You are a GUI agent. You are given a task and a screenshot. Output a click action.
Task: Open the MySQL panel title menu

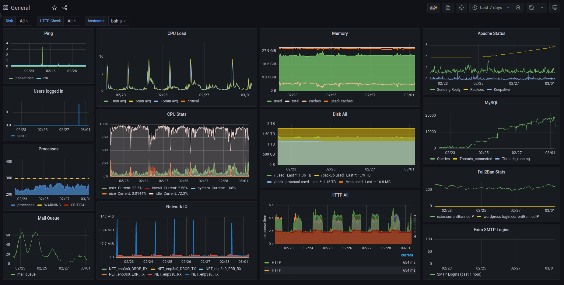point(492,103)
